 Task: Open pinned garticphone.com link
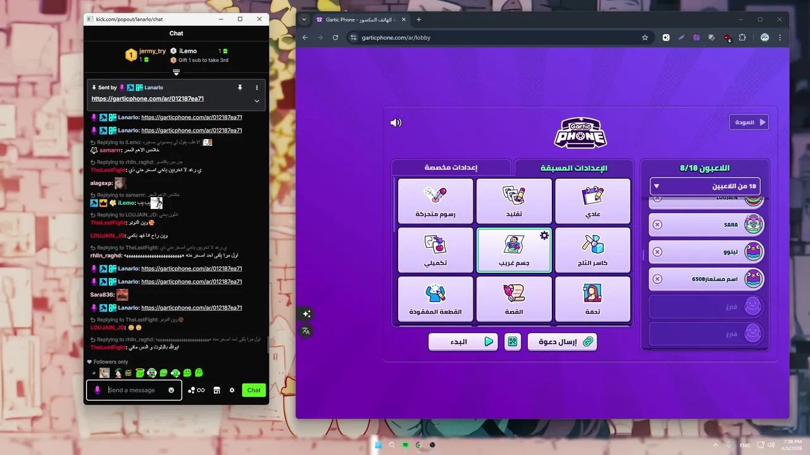coord(147,99)
